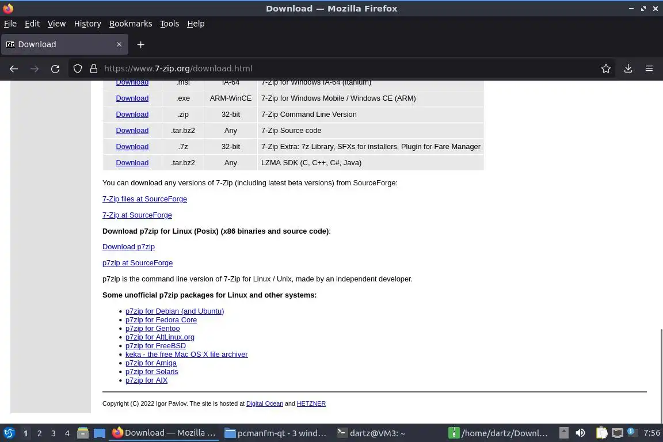Image resolution: width=663 pixels, height=442 pixels.
Task: Switch to virtual desktop 3
Action: click(54, 433)
